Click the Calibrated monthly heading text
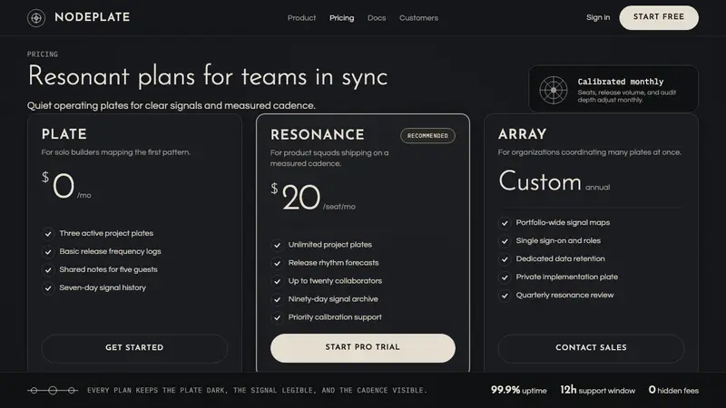Screen dimensions: 726x408 pos(621,82)
